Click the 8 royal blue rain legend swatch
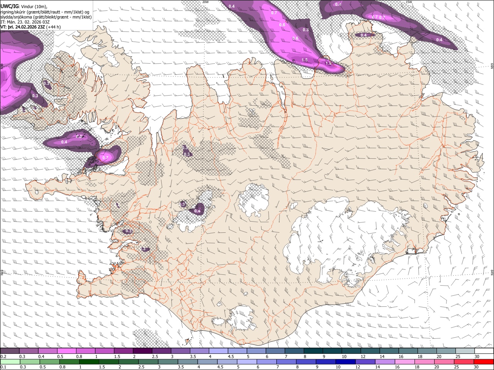 [x=306, y=362]
